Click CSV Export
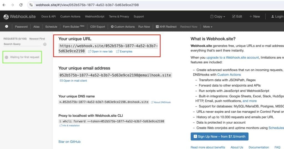Image resolution: width=284 pixels, height=149 pixels. click(97, 27)
